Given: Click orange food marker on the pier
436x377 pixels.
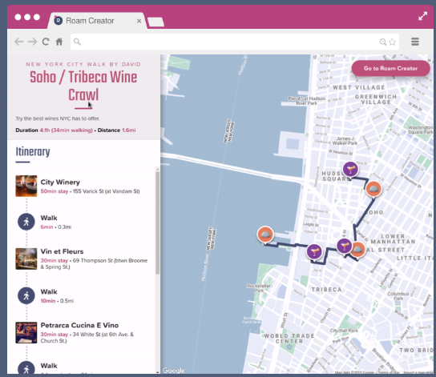Looking at the screenshot, I should coord(265,235).
